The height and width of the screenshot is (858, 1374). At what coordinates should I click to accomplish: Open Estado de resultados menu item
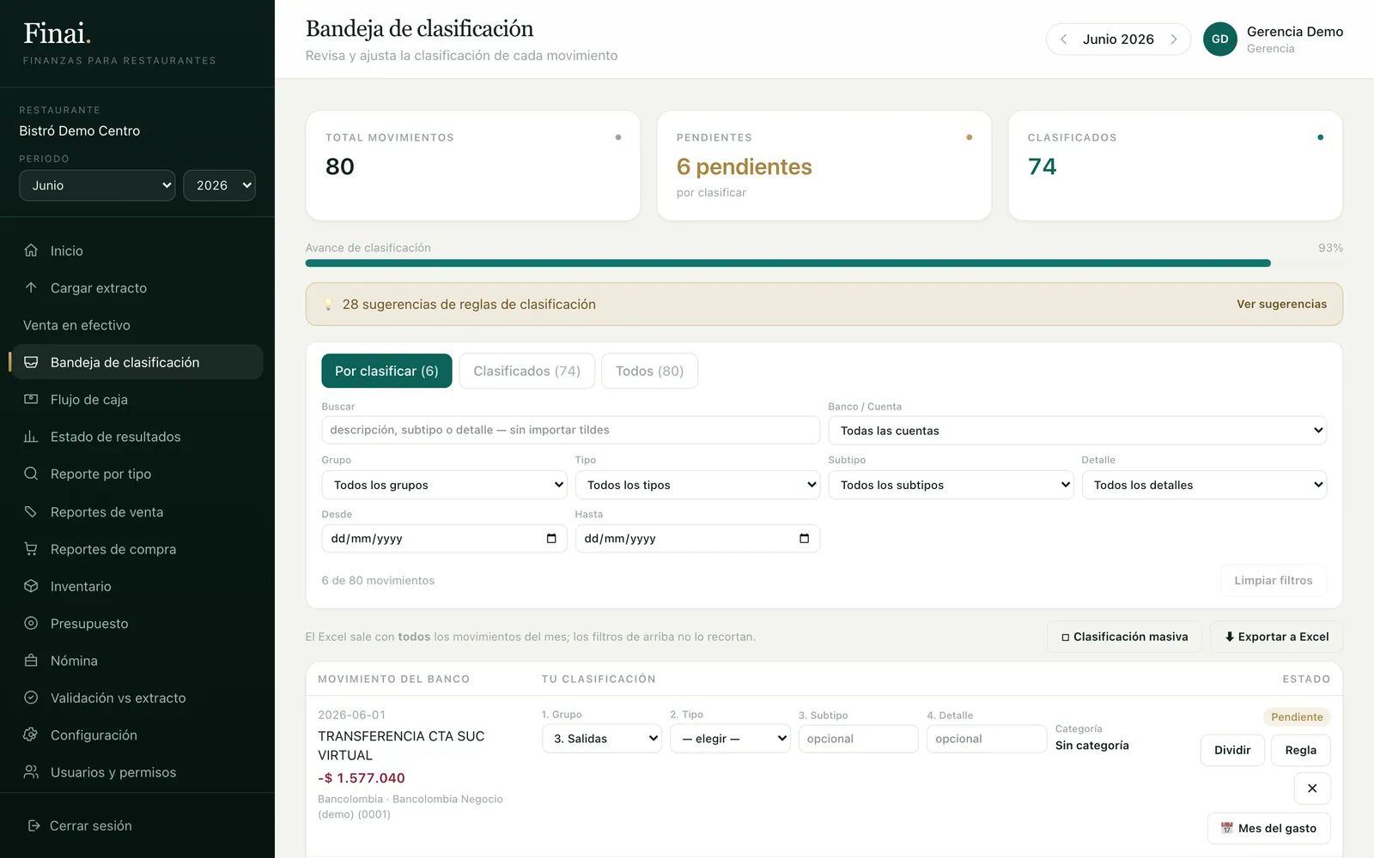(x=137, y=437)
